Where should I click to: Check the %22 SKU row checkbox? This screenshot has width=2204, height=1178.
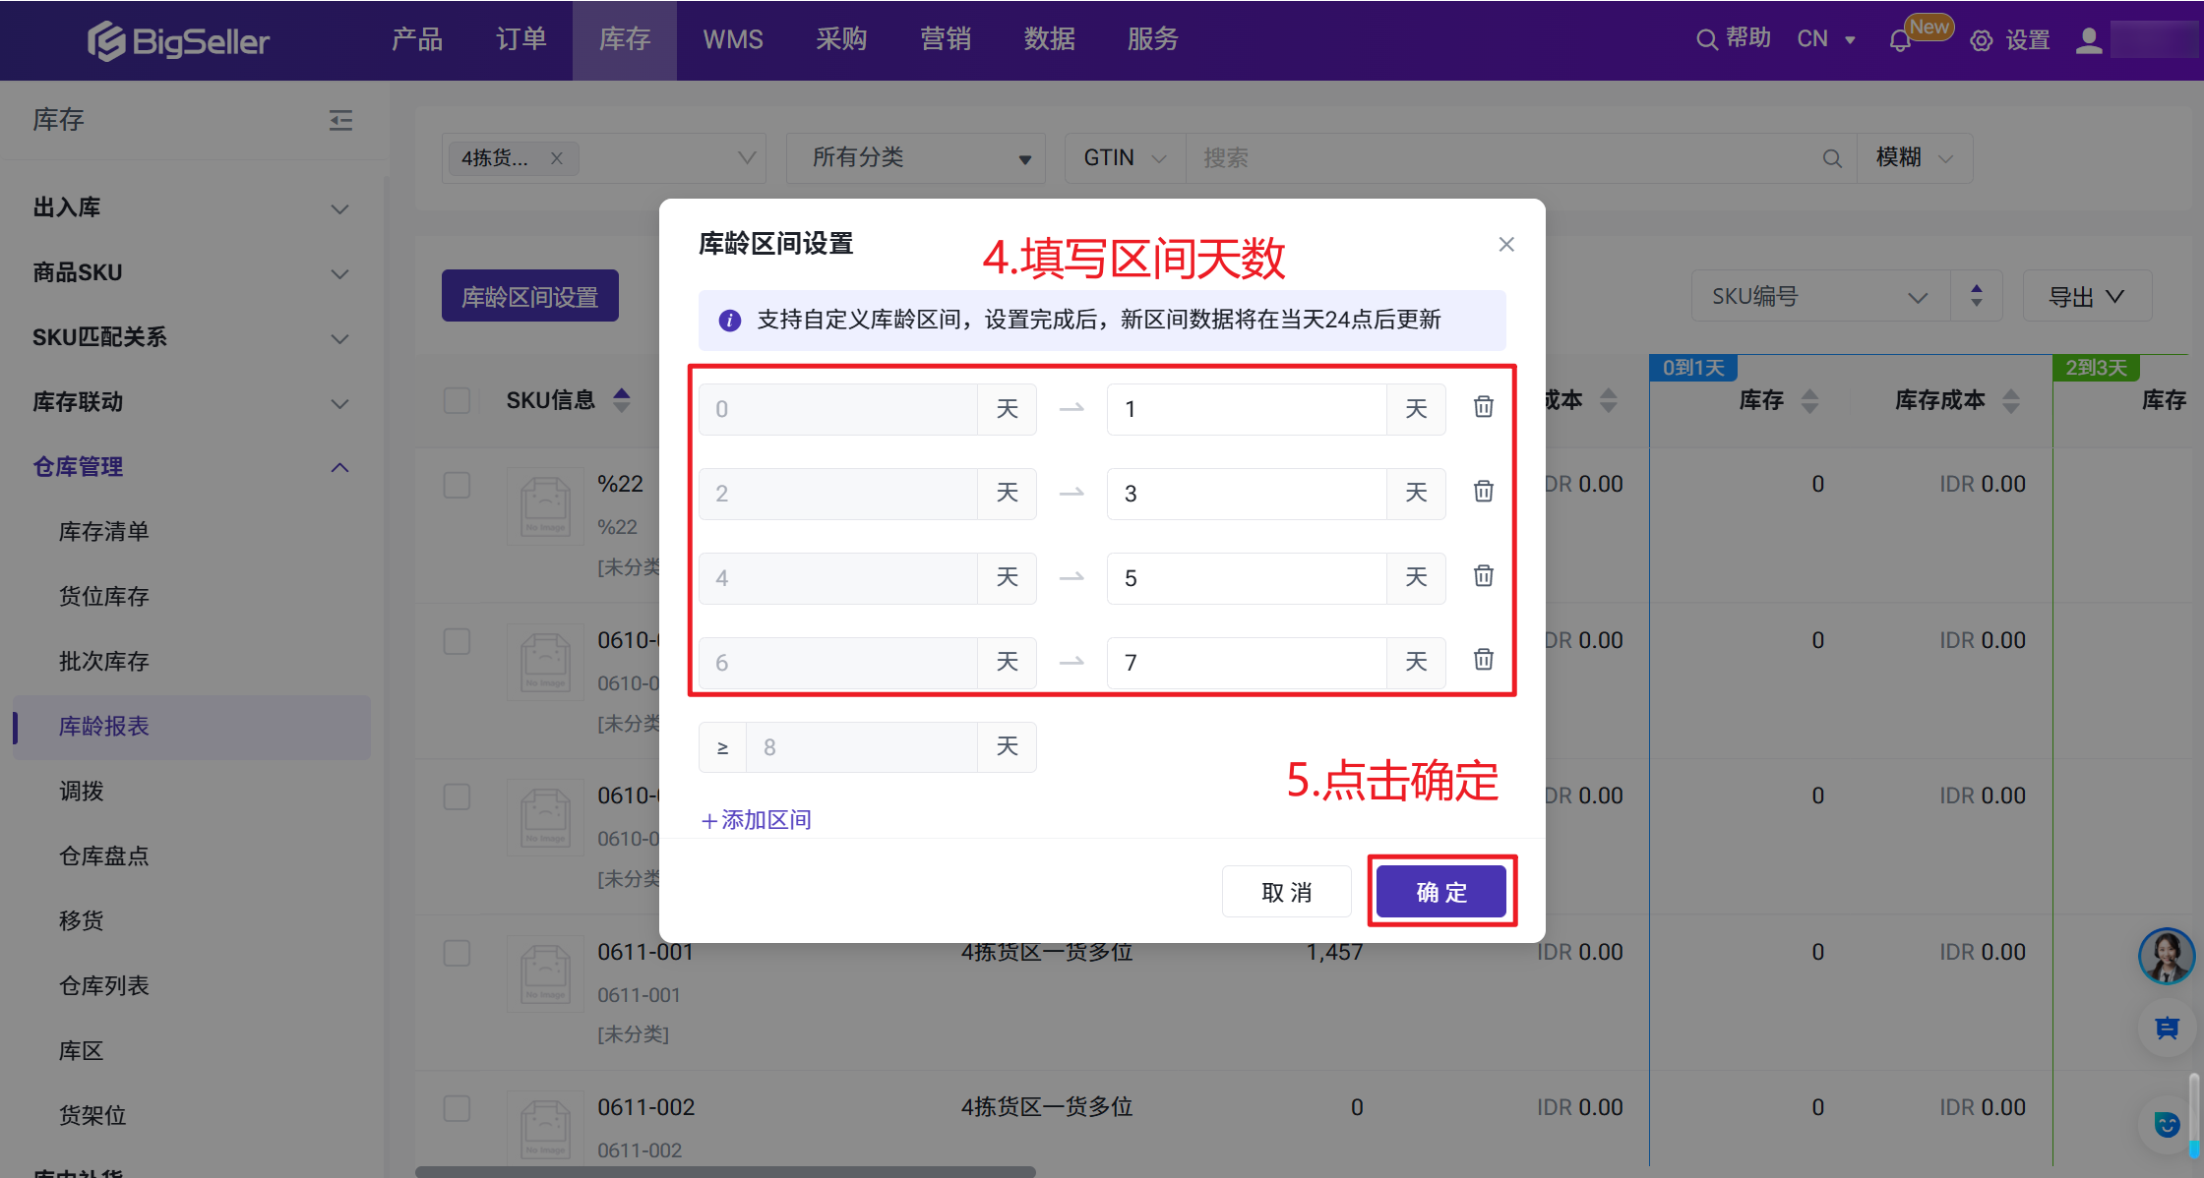coord(457,485)
